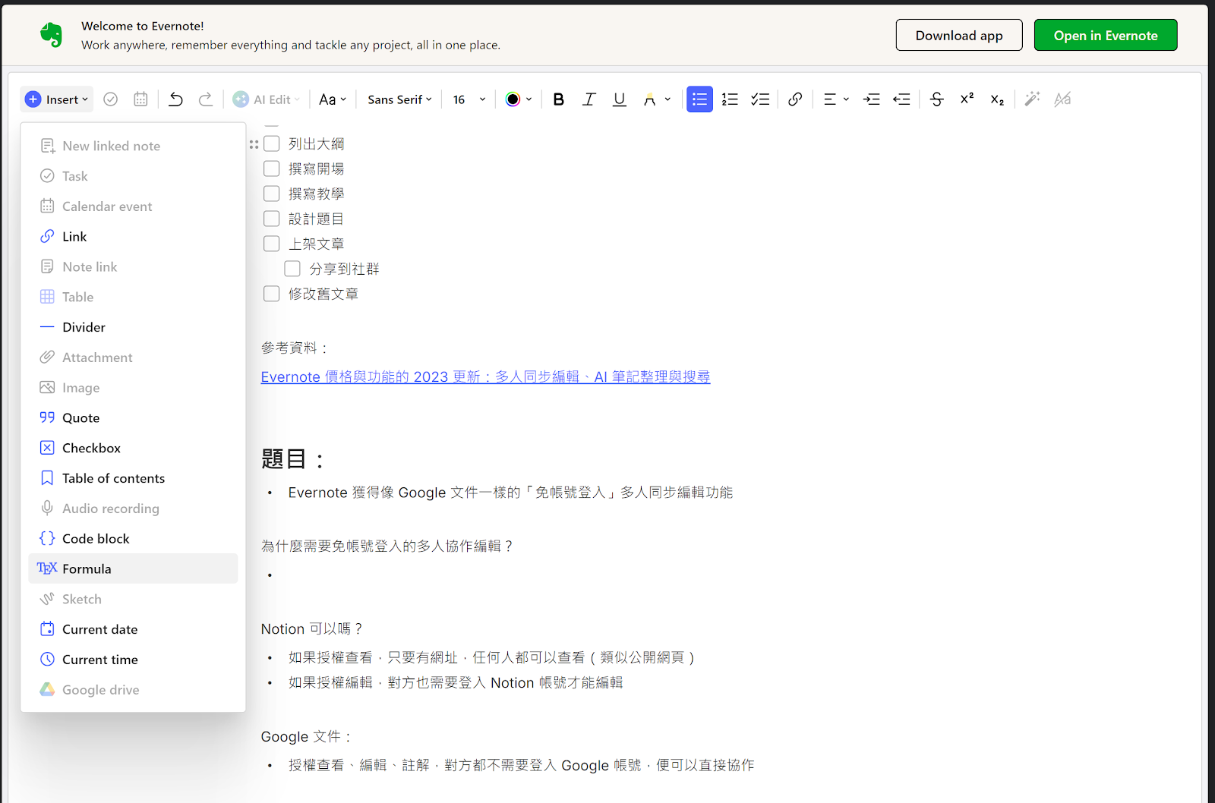Select Quote from the Insert menu
This screenshot has width=1215, height=803.
pyautogui.click(x=133, y=418)
